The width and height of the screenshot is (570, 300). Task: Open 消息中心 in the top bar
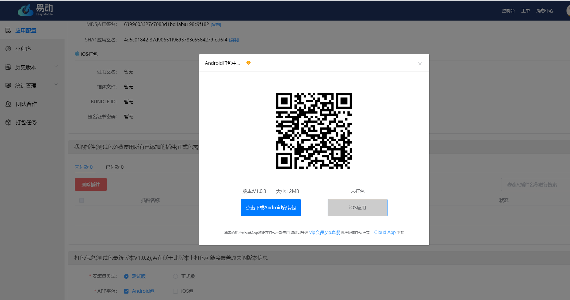545,11
